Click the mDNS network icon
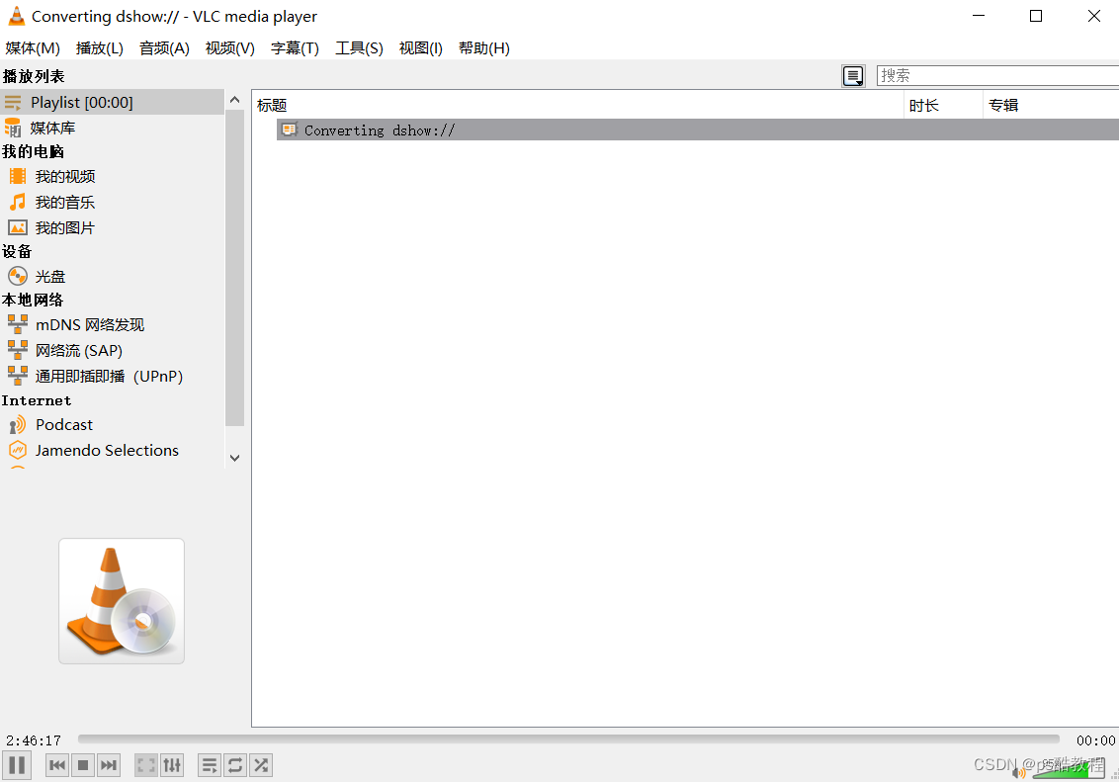 pos(18,324)
